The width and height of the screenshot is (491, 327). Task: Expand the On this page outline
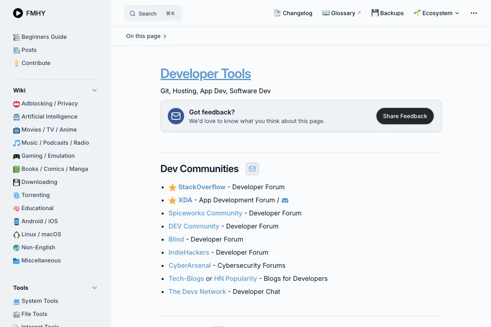pos(146,36)
